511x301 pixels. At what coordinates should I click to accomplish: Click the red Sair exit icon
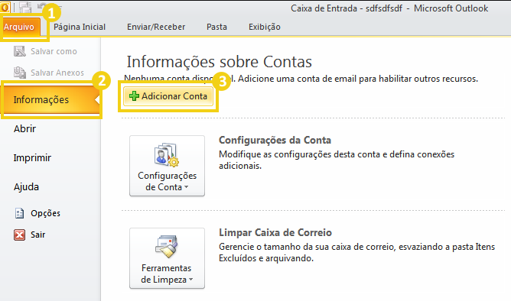click(20, 235)
